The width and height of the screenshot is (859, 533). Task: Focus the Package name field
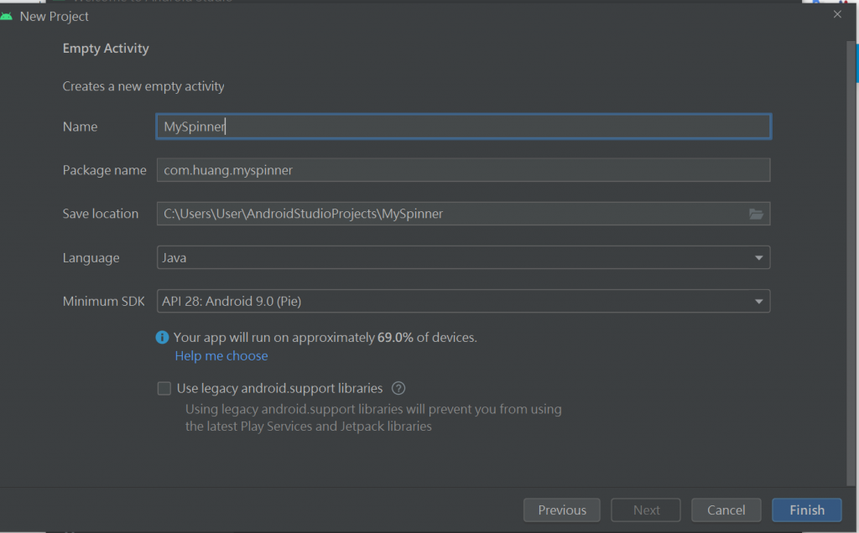click(x=463, y=169)
